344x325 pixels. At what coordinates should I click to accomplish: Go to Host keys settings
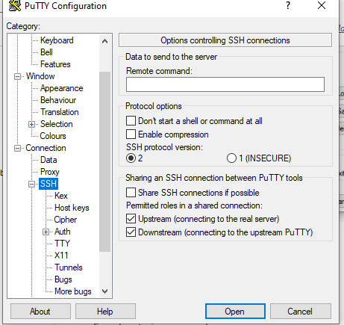72,208
